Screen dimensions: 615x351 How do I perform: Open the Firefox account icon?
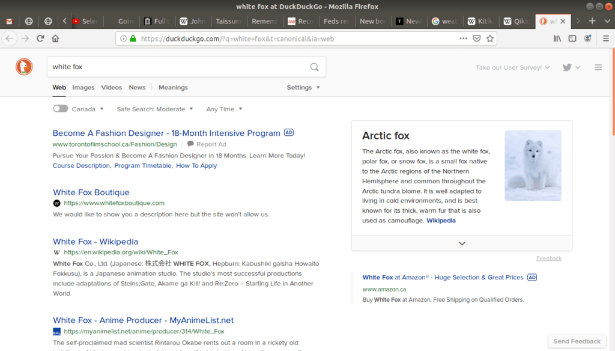click(x=587, y=38)
